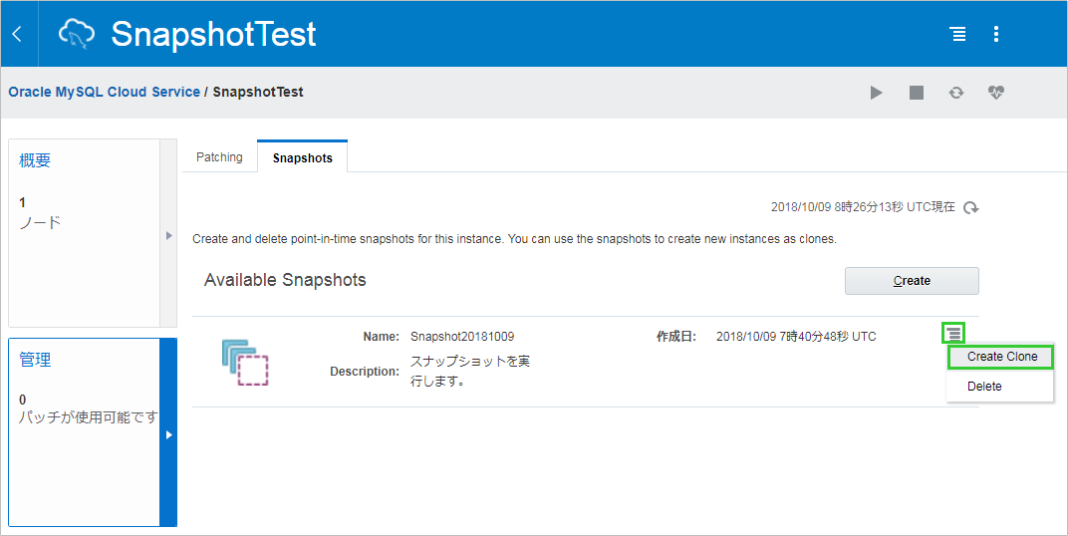Click the Create snapshot button
This screenshot has height=536, width=1068.
click(x=912, y=281)
